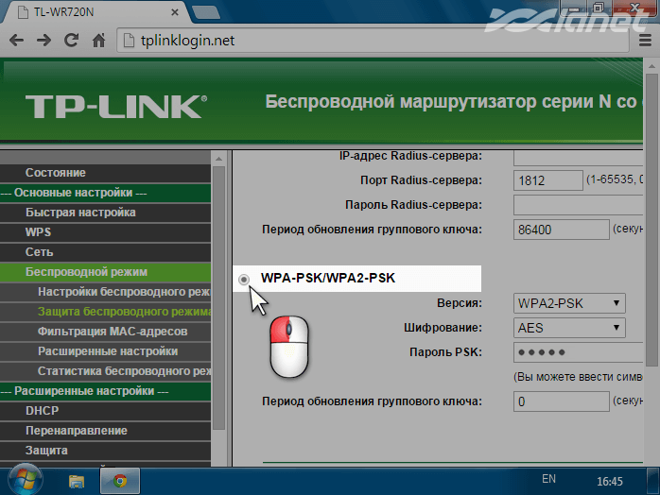This screenshot has width=660, height=495.
Task: Click the sidebar menu scrollbar thumb
Action: click(x=218, y=298)
